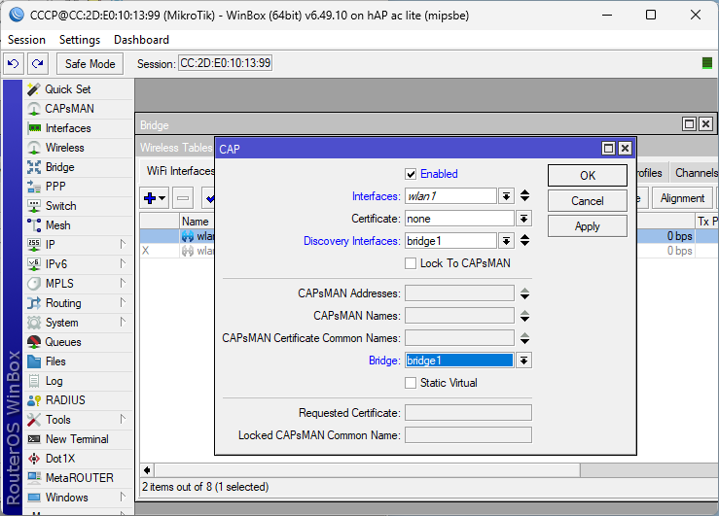719x516 pixels.
Task: Open the Dot1X sidebar icon
Action: 34,459
